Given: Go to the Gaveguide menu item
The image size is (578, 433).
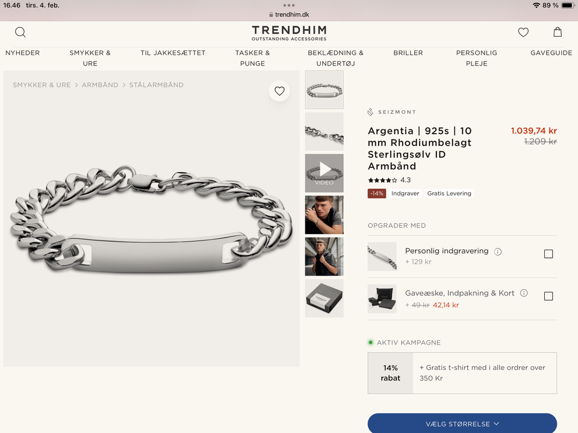Looking at the screenshot, I should pyautogui.click(x=551, y=53).
